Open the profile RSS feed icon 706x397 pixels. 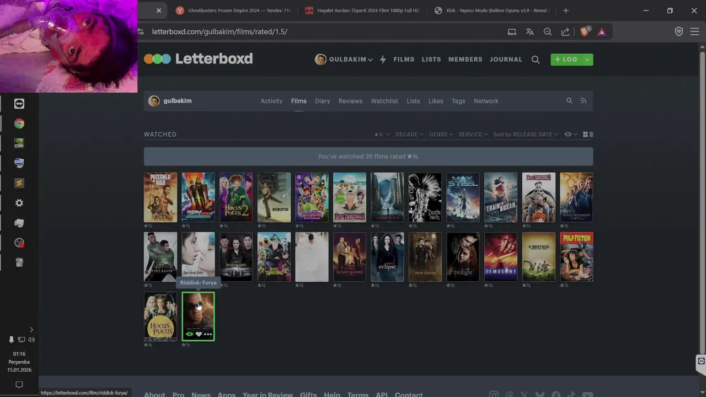(x=583, y=101)
